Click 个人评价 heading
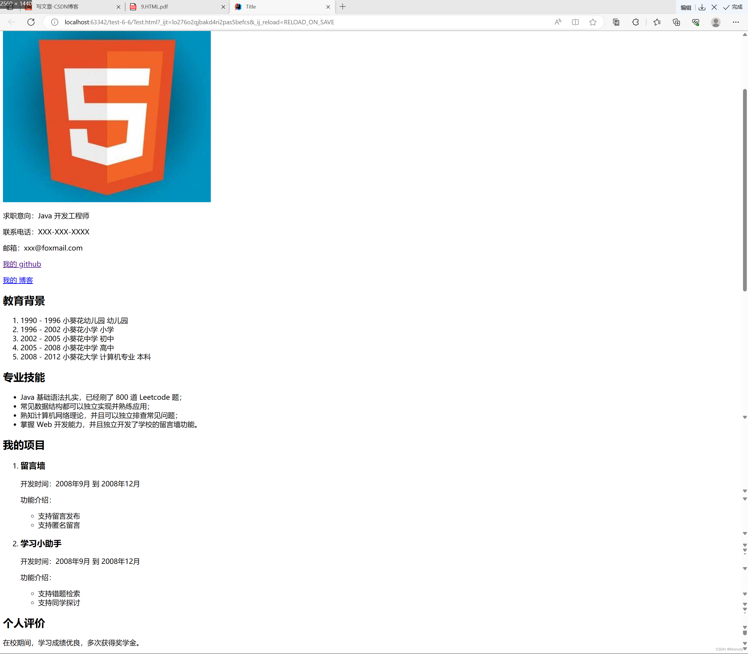This screenshot has height=654, width=748. coord(24,623)
